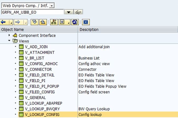Select the V_LOOKUP_BWQRY view name
The height and width of the screenshot is (118, 178).
pos(42,109)
